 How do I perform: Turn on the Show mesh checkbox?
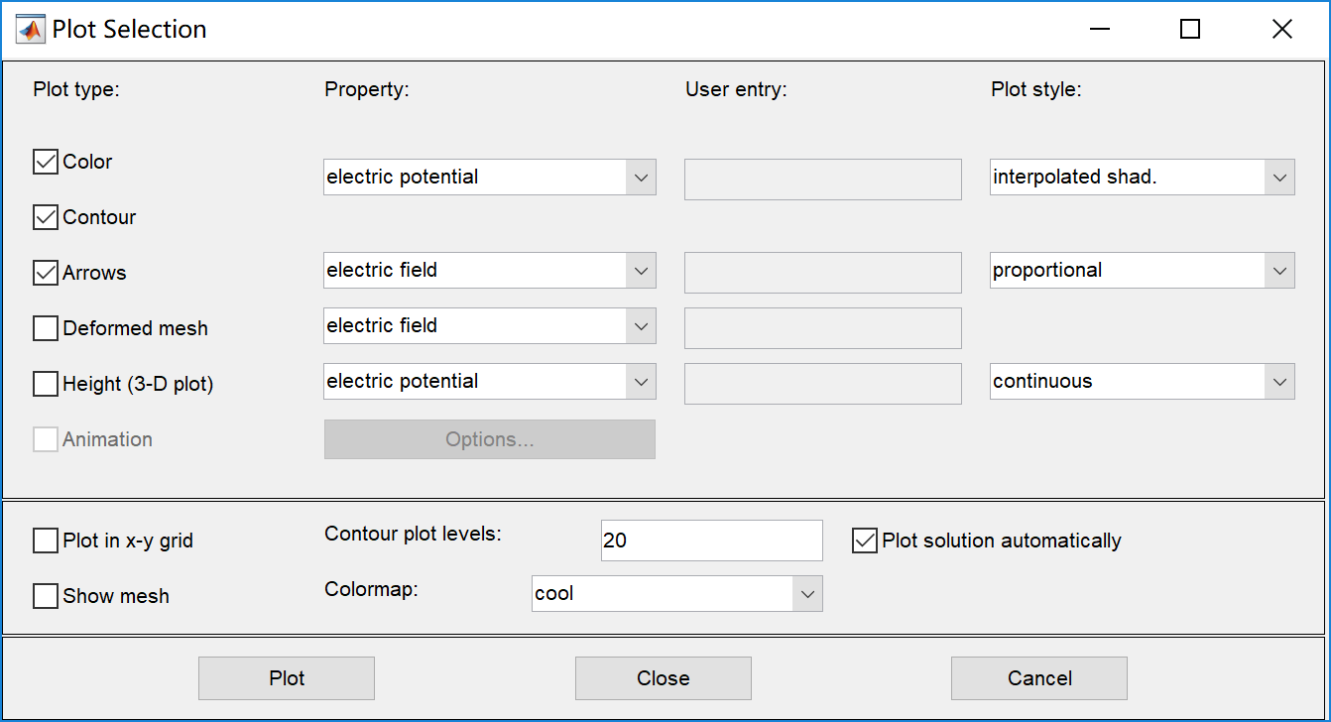[x=46, y=596]
